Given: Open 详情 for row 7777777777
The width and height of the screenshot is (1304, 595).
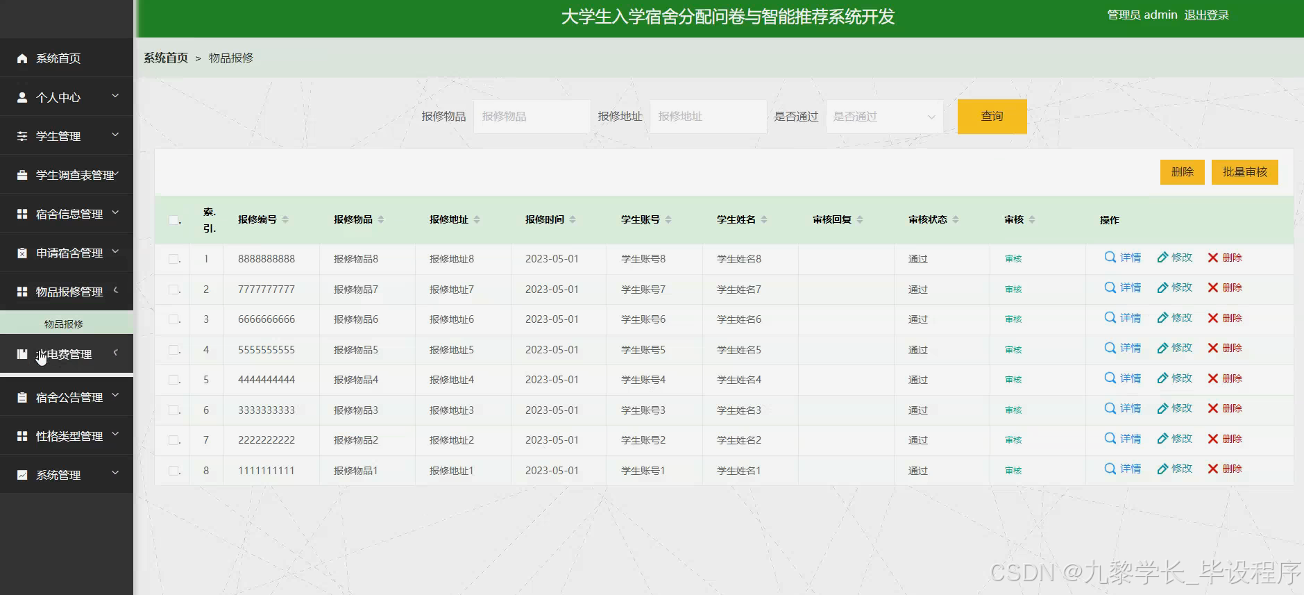Looking at the screenshot, I should (x=1122, y=287).
